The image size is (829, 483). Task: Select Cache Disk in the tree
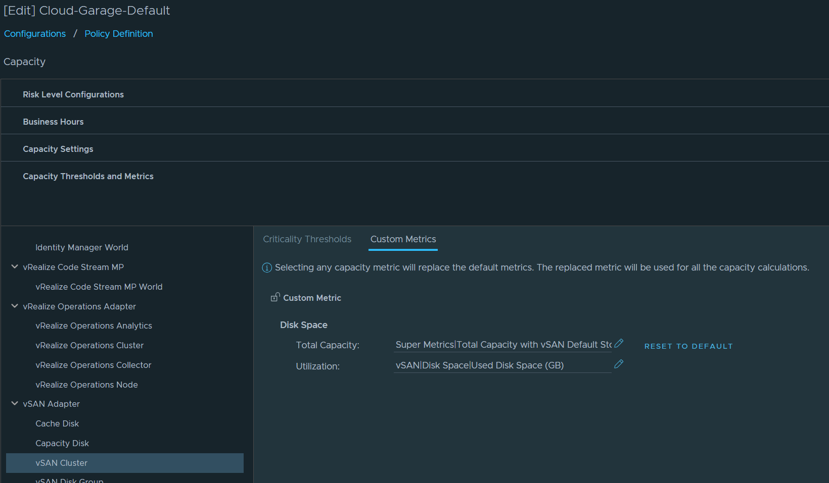coord(57,423)
